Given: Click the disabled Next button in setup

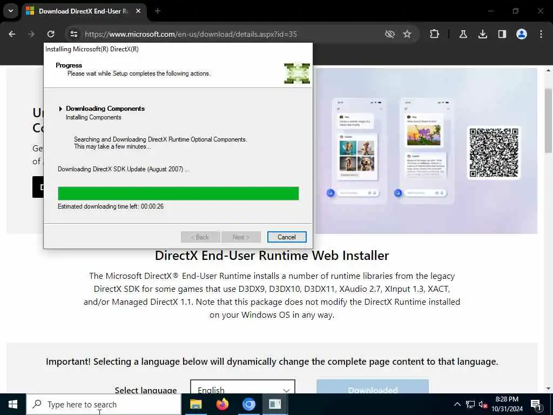Looking at the screenshot, I should (241, 237).
